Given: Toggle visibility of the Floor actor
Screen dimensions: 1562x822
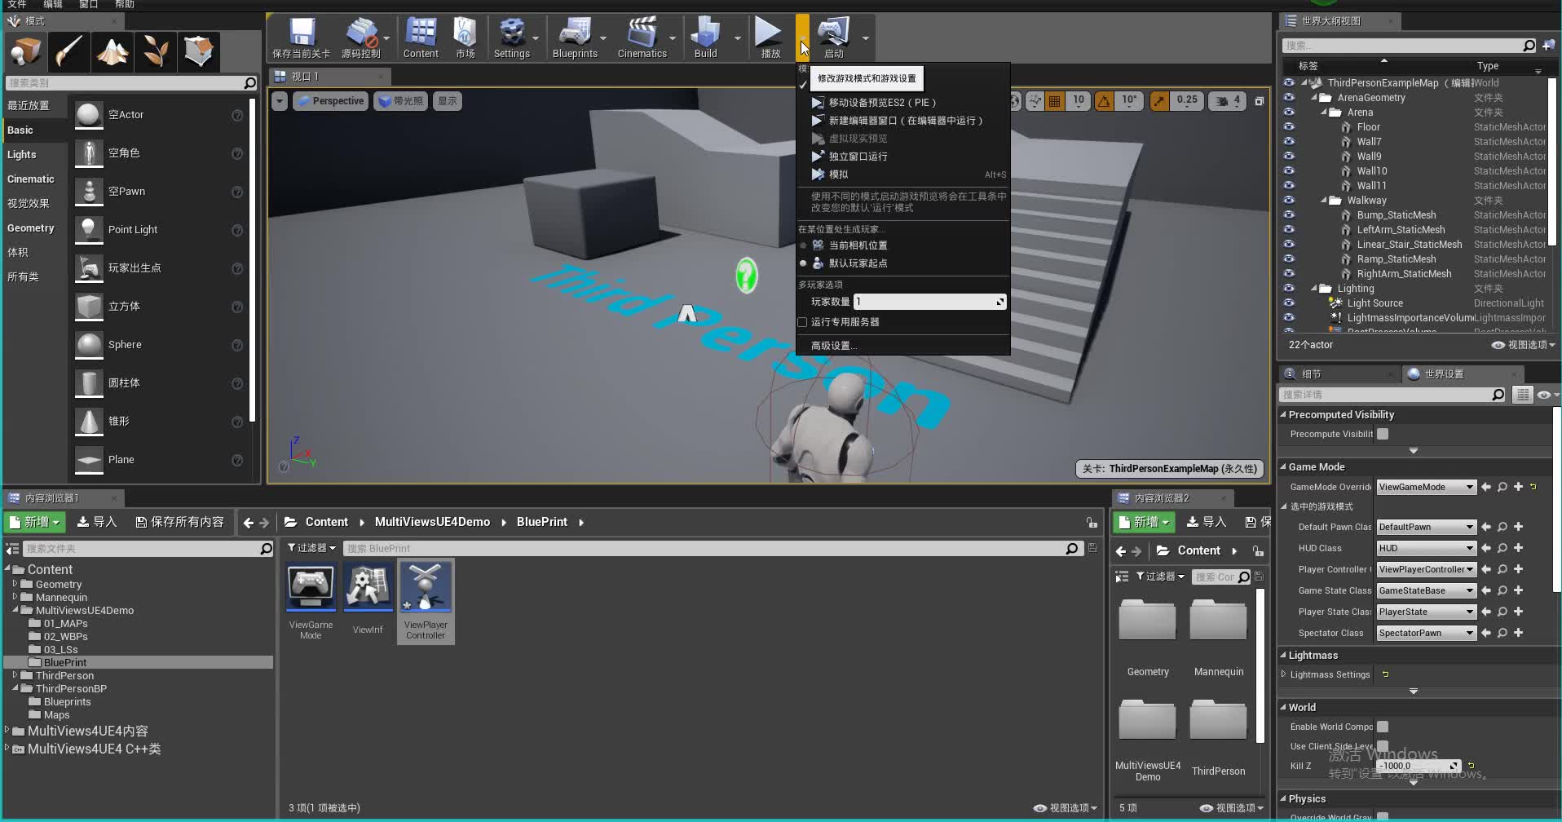Looking at the screenshot, I should click(x=1289, y=126).
